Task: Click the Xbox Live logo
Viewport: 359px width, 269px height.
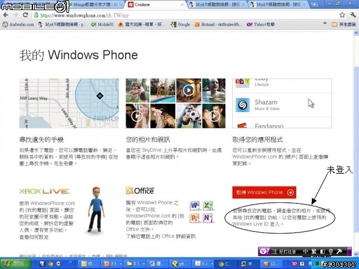Action: tap(44, 191)
